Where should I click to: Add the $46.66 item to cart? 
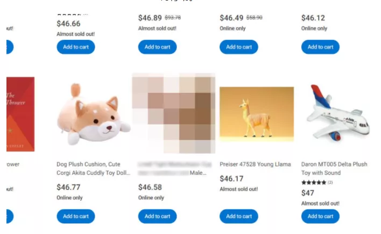[76, 47]
